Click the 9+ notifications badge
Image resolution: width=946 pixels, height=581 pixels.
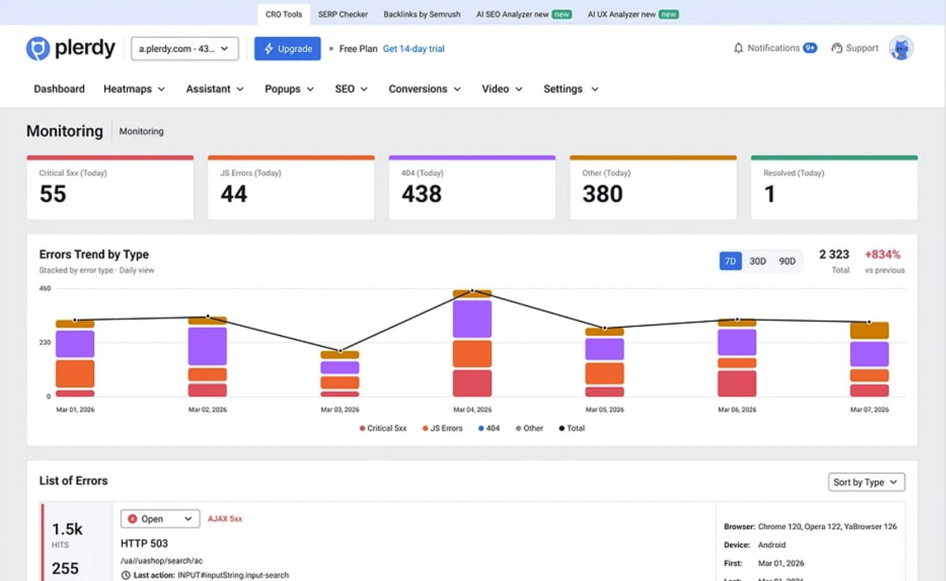[x=810, y=48]
